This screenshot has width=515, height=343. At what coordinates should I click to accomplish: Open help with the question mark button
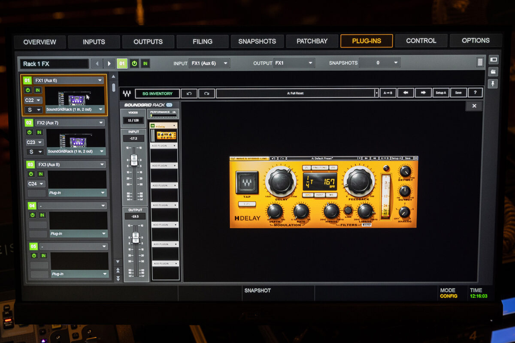(x=475, y=93)
